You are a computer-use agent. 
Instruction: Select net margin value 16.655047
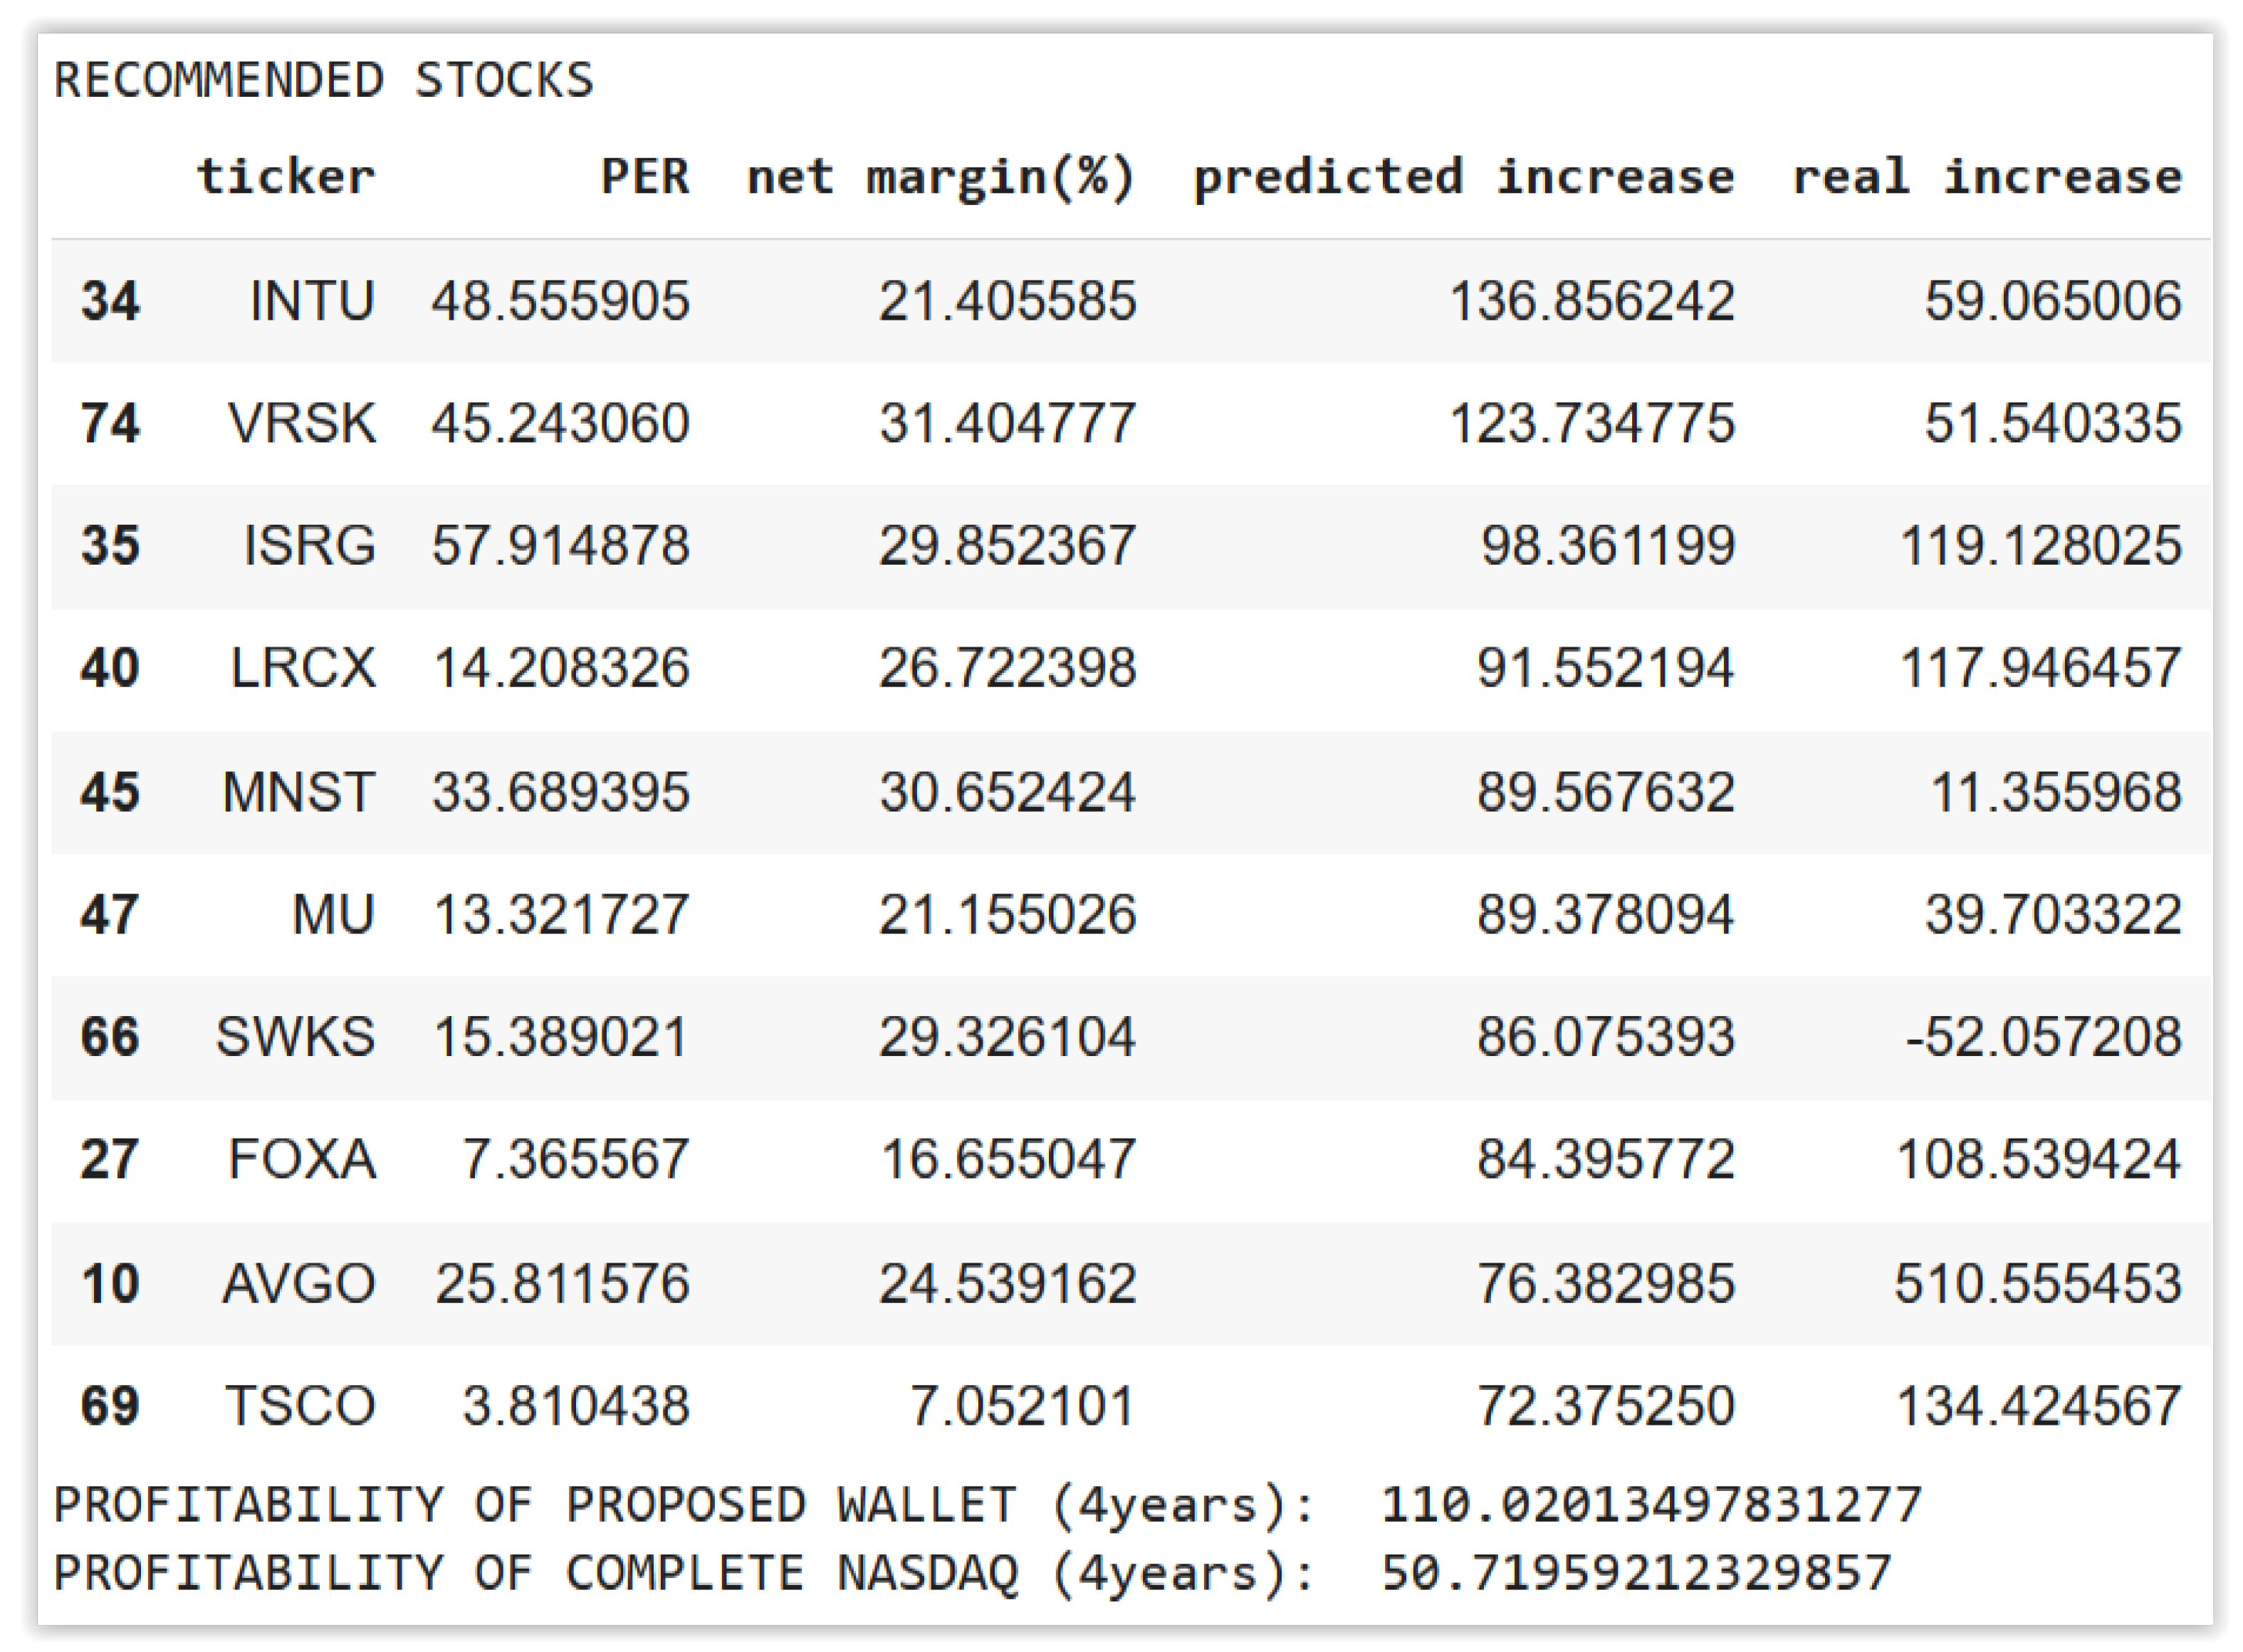pyautogui.click(x=1008, y=1160)
